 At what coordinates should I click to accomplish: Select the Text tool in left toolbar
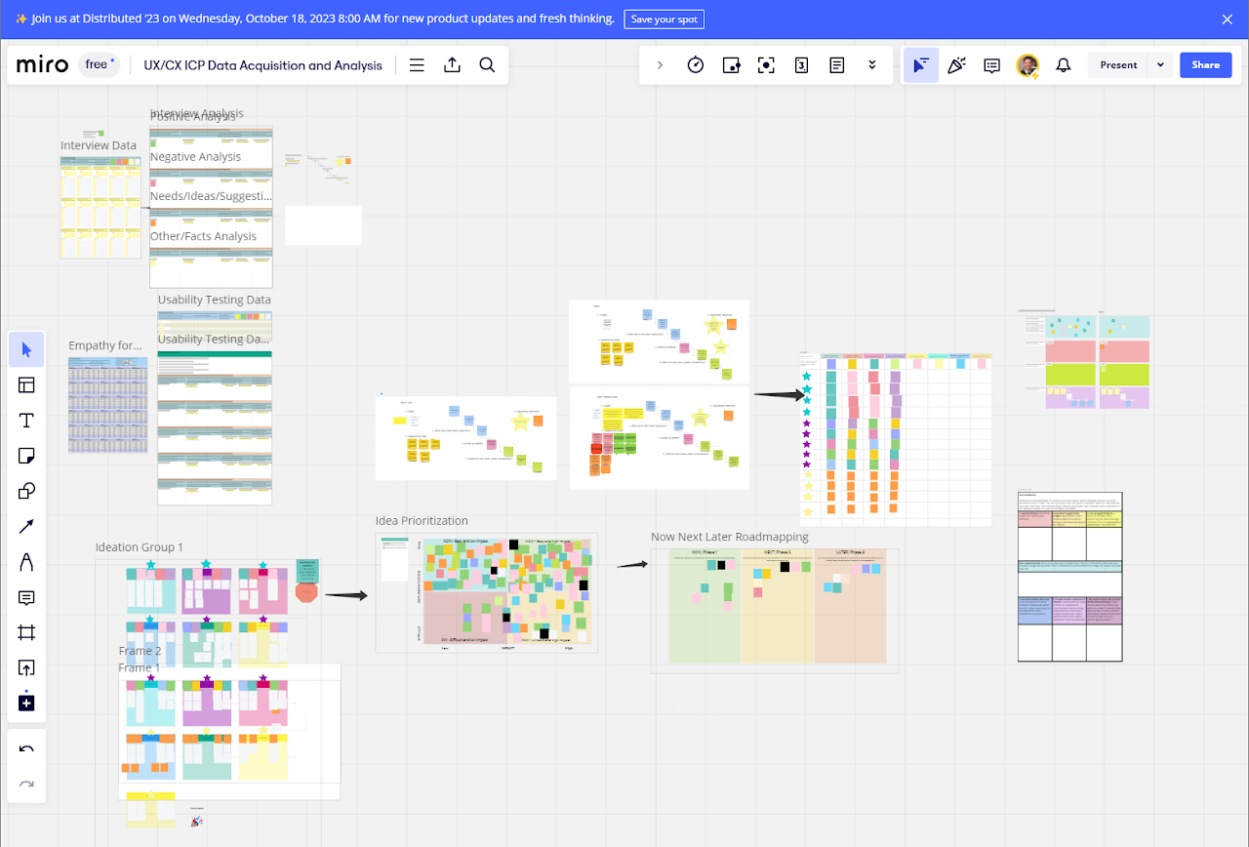click(x=26, y=421)
